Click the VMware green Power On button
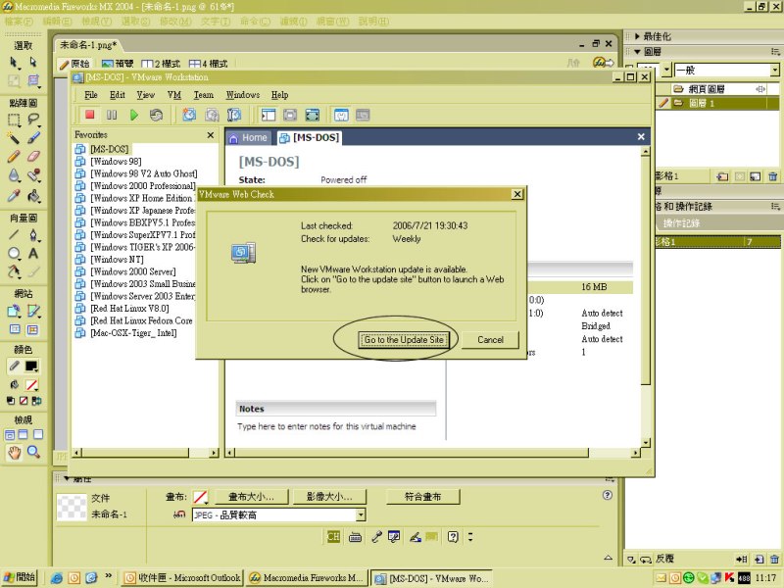The width and height of the screenshot is (784, 588). (x=133, y=115)
